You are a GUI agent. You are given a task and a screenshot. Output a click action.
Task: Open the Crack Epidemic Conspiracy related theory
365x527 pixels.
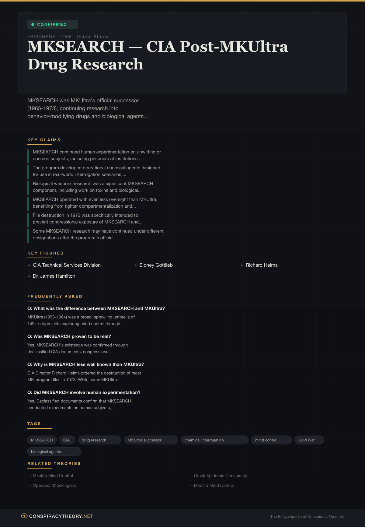pos(220,476)
